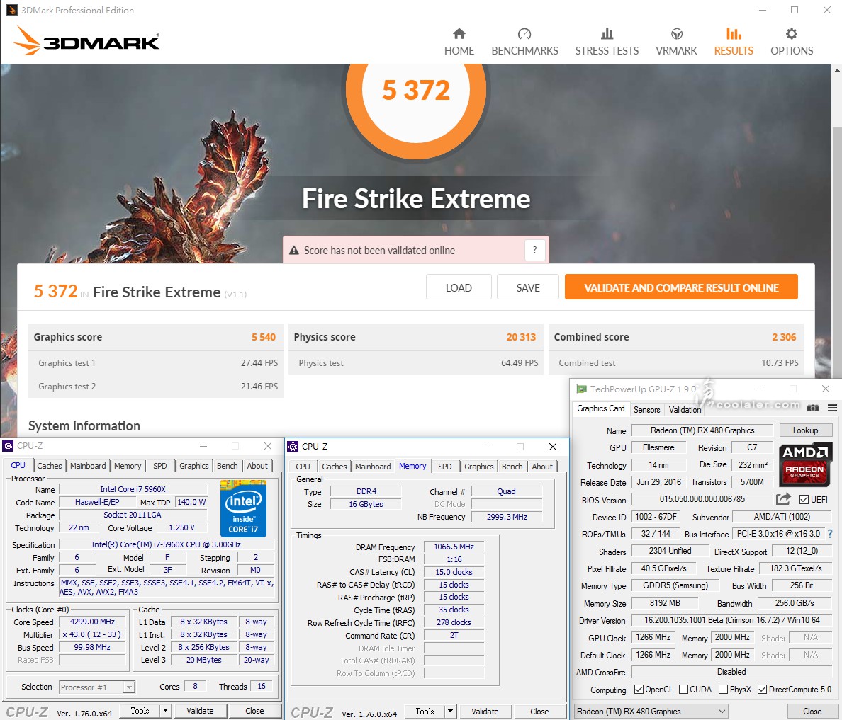Image resolution: width=842 pixels, height=720 pixels.
Task: Open the Mainboard tab in the CPU-Z processor window
Action: [x=88, y=466]
